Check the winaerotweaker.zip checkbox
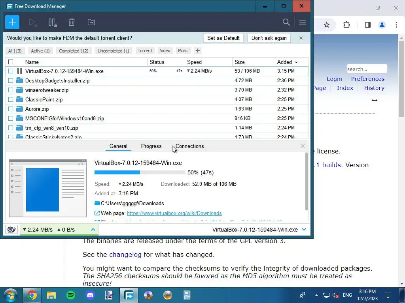This screenshot has height=303, width=405. pos(11,90)
